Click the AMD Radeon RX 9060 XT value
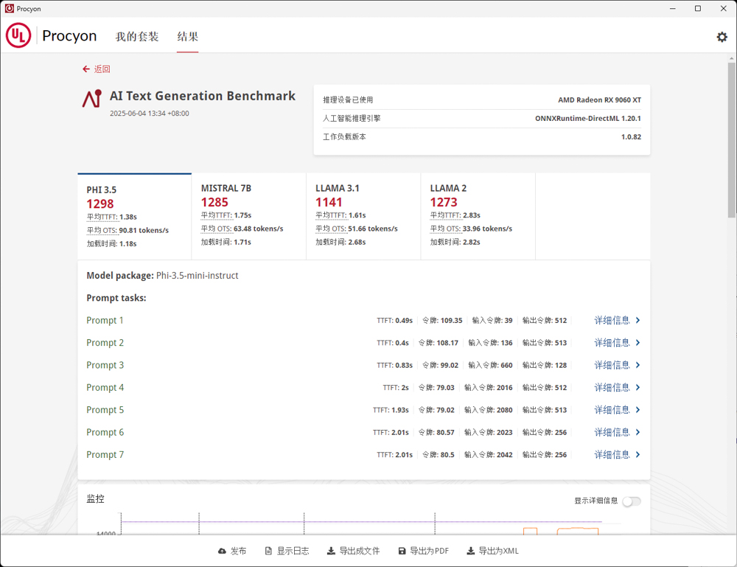Image resolution: width=737 pixels, height=567 pixels. point(599,100)
